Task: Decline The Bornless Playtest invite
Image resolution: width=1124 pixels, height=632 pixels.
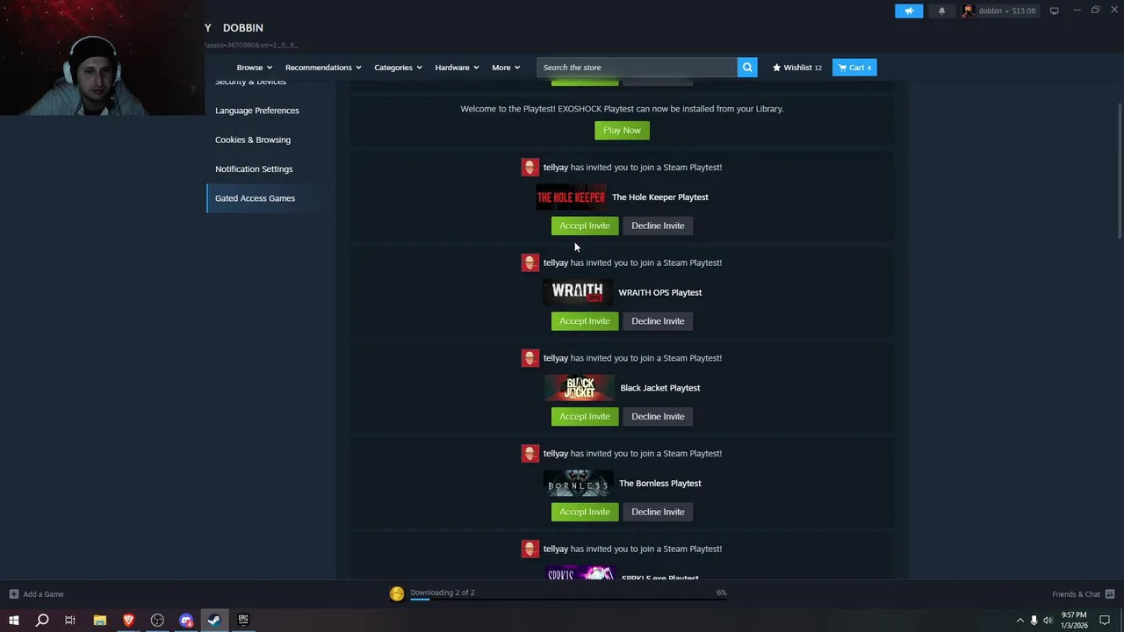Action: [658, 512]
